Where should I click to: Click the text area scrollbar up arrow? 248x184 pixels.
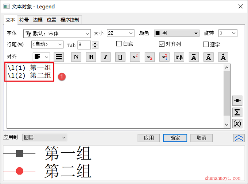coord(227,68)
